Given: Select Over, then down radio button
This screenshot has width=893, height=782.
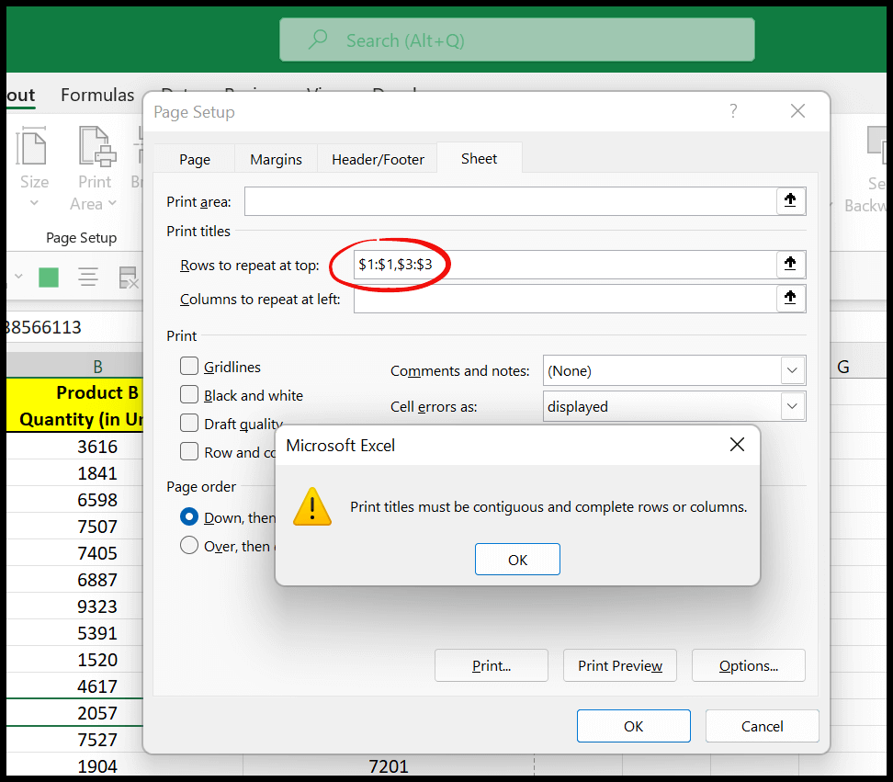Looking at the screenshot, I should pyautogui.click(x=189, y=545).
